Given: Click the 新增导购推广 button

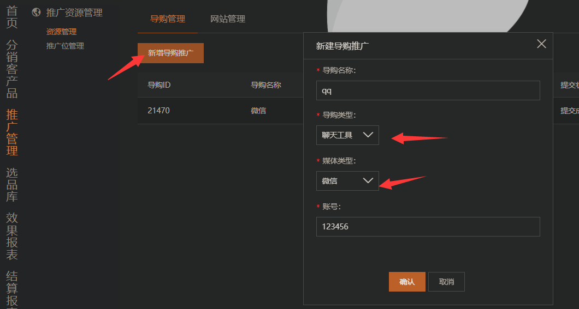Looking at the screenshot, I should tap(170, 53).
